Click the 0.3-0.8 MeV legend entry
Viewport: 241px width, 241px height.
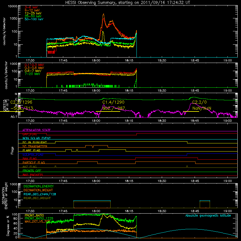pos(34,68)
